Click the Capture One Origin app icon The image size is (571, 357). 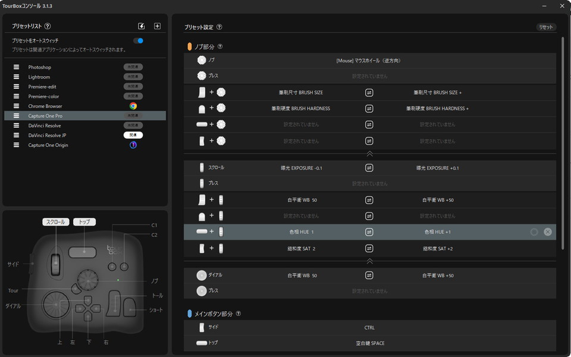coord(133,145)
